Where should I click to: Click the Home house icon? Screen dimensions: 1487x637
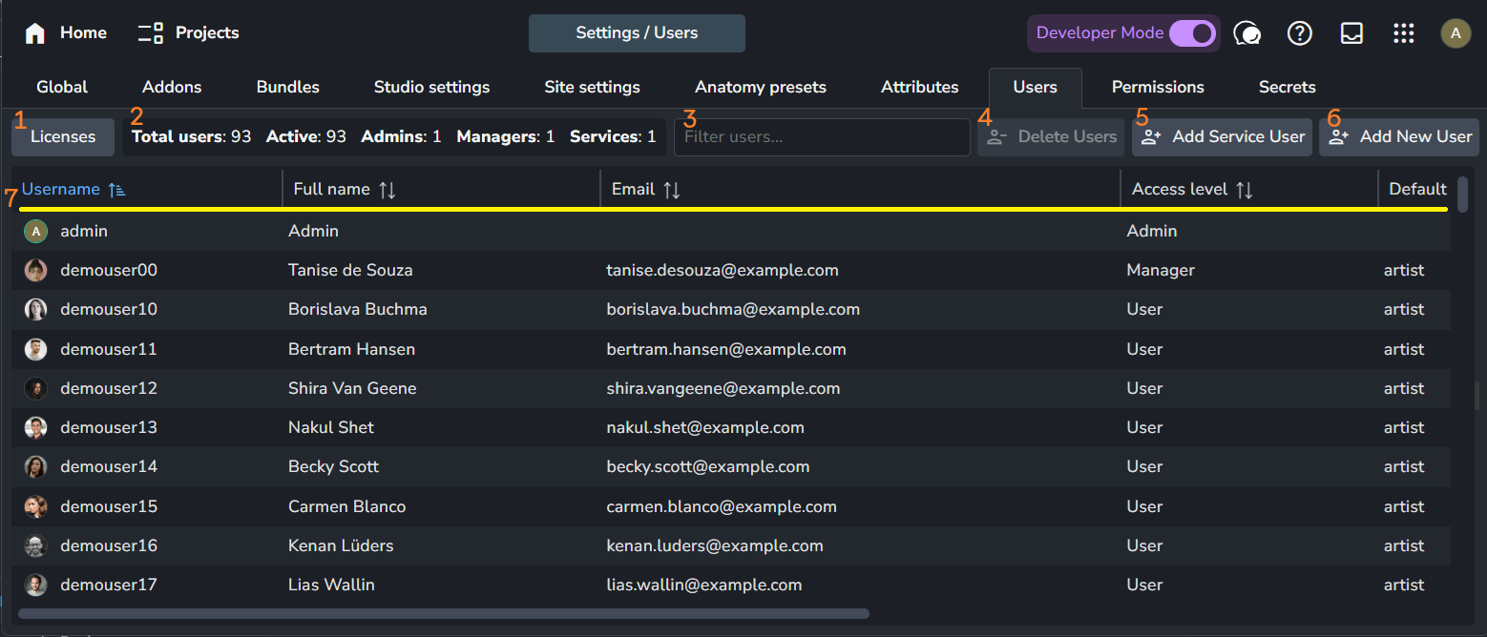35,33
